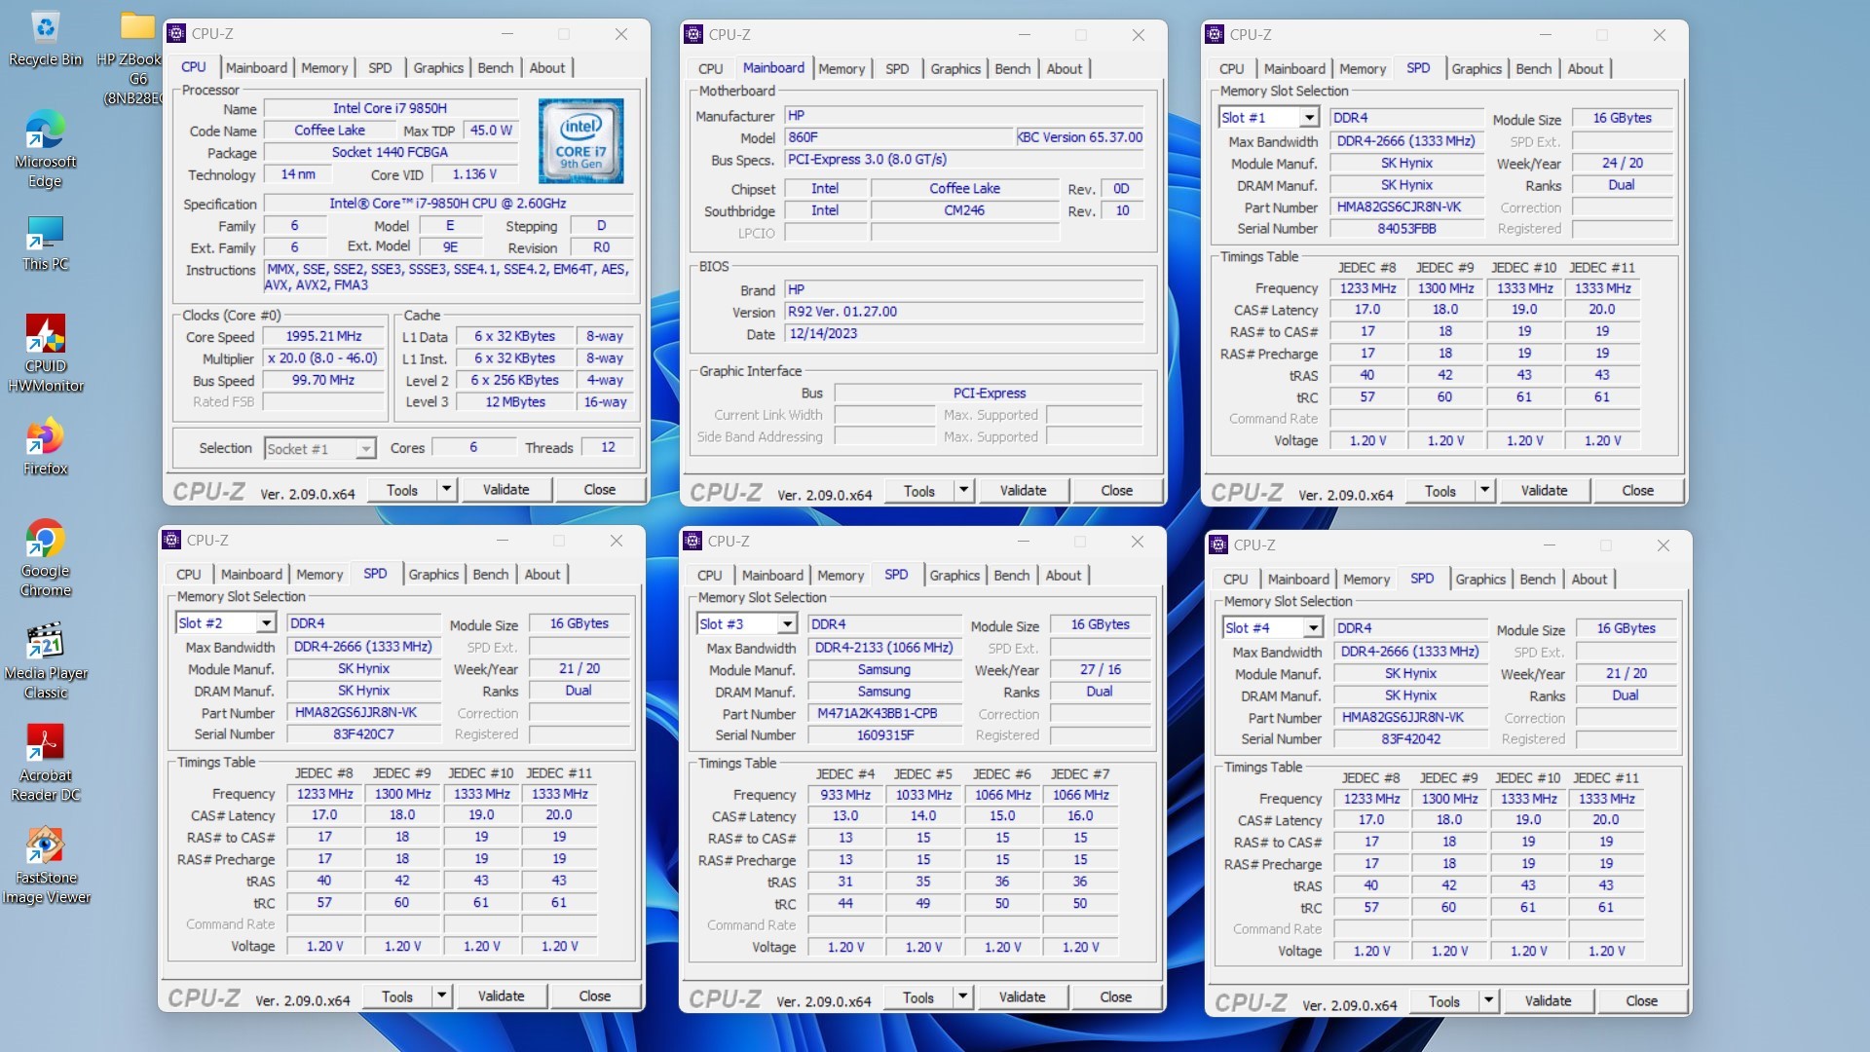This screenshot has width=1870, height=1052.
Task: Click BIOS version field R92 Ver. 01.27.00
Action: [963, 313]
